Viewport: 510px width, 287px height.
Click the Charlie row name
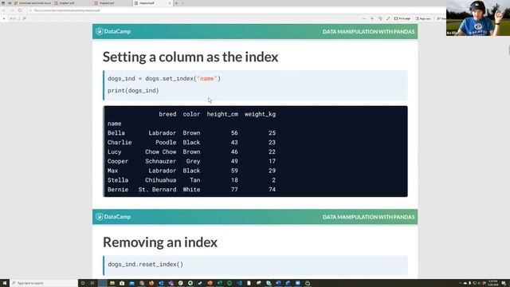[120, 143]
